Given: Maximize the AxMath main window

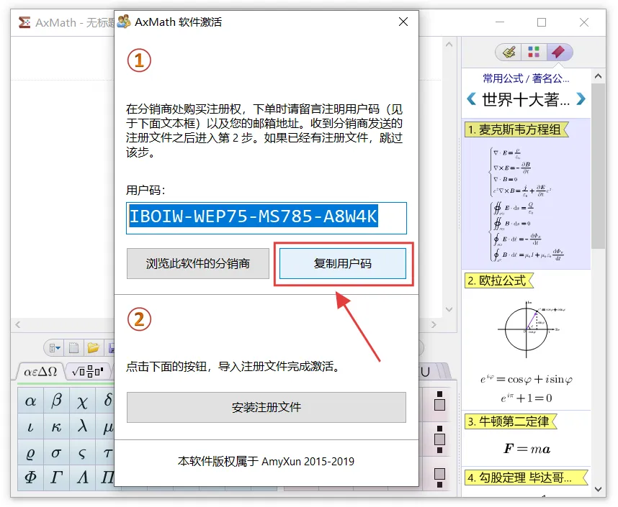Looking at the screenshot, I should pos(542,22).
